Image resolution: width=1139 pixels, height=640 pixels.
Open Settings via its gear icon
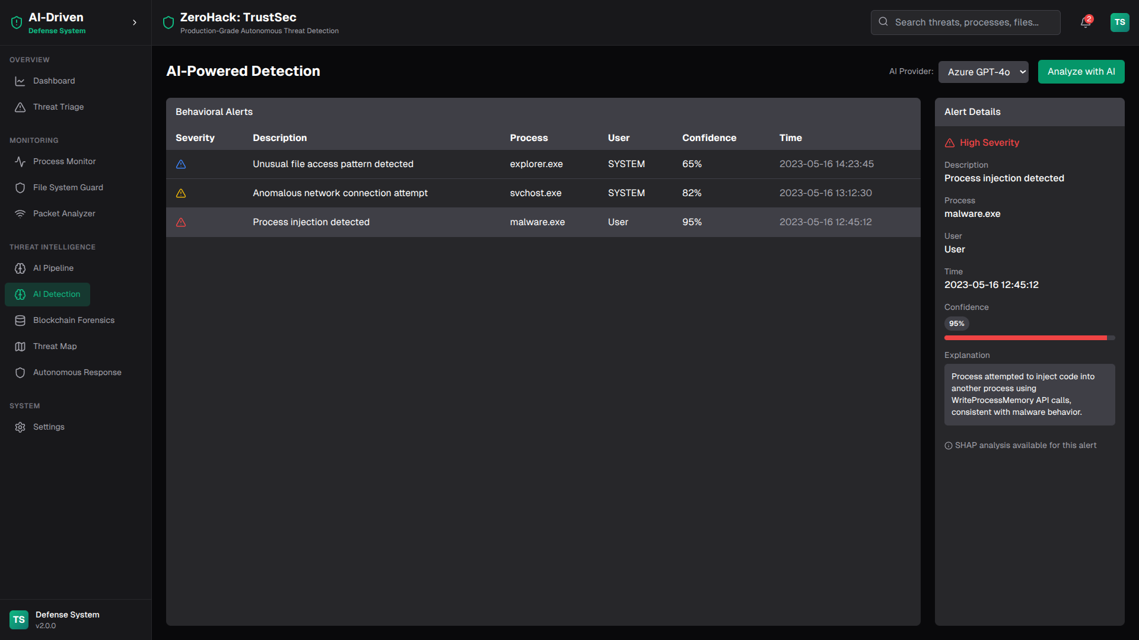coord(20,427)
